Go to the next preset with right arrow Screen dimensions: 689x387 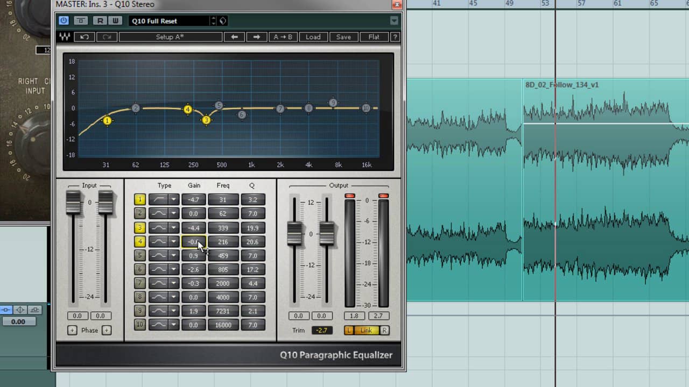[x=257, y=37]
